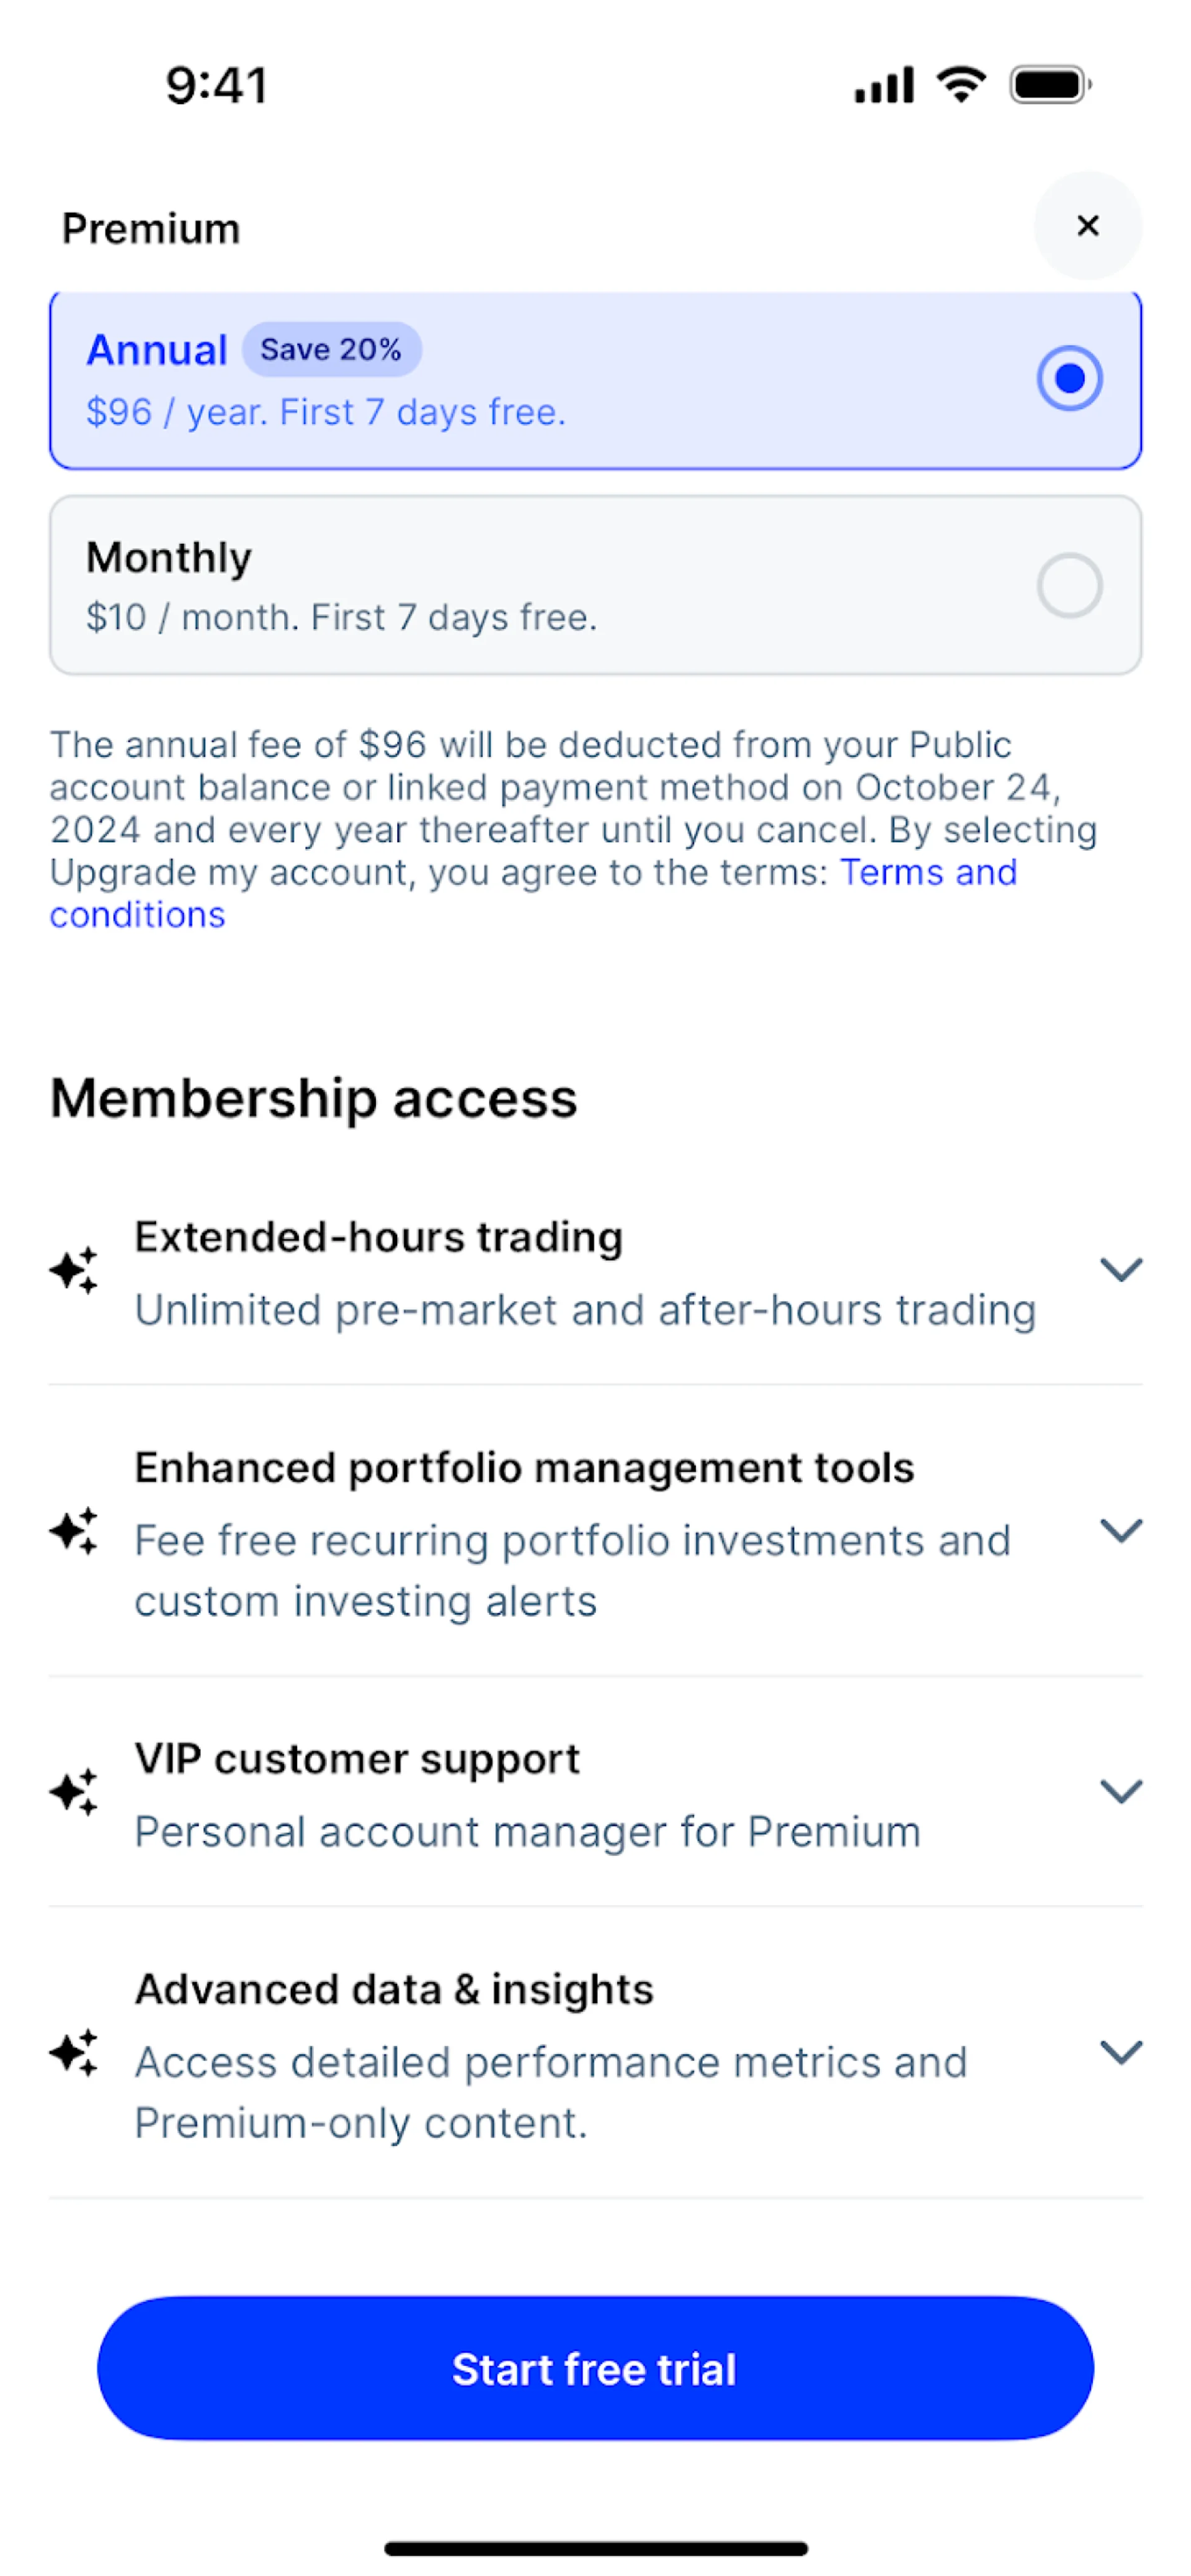Tap sparkle icon beside Enhanced portfolio management tools
Image resolution: width=1191 pixels, height=2576 pixels.
coord(75,1531)
